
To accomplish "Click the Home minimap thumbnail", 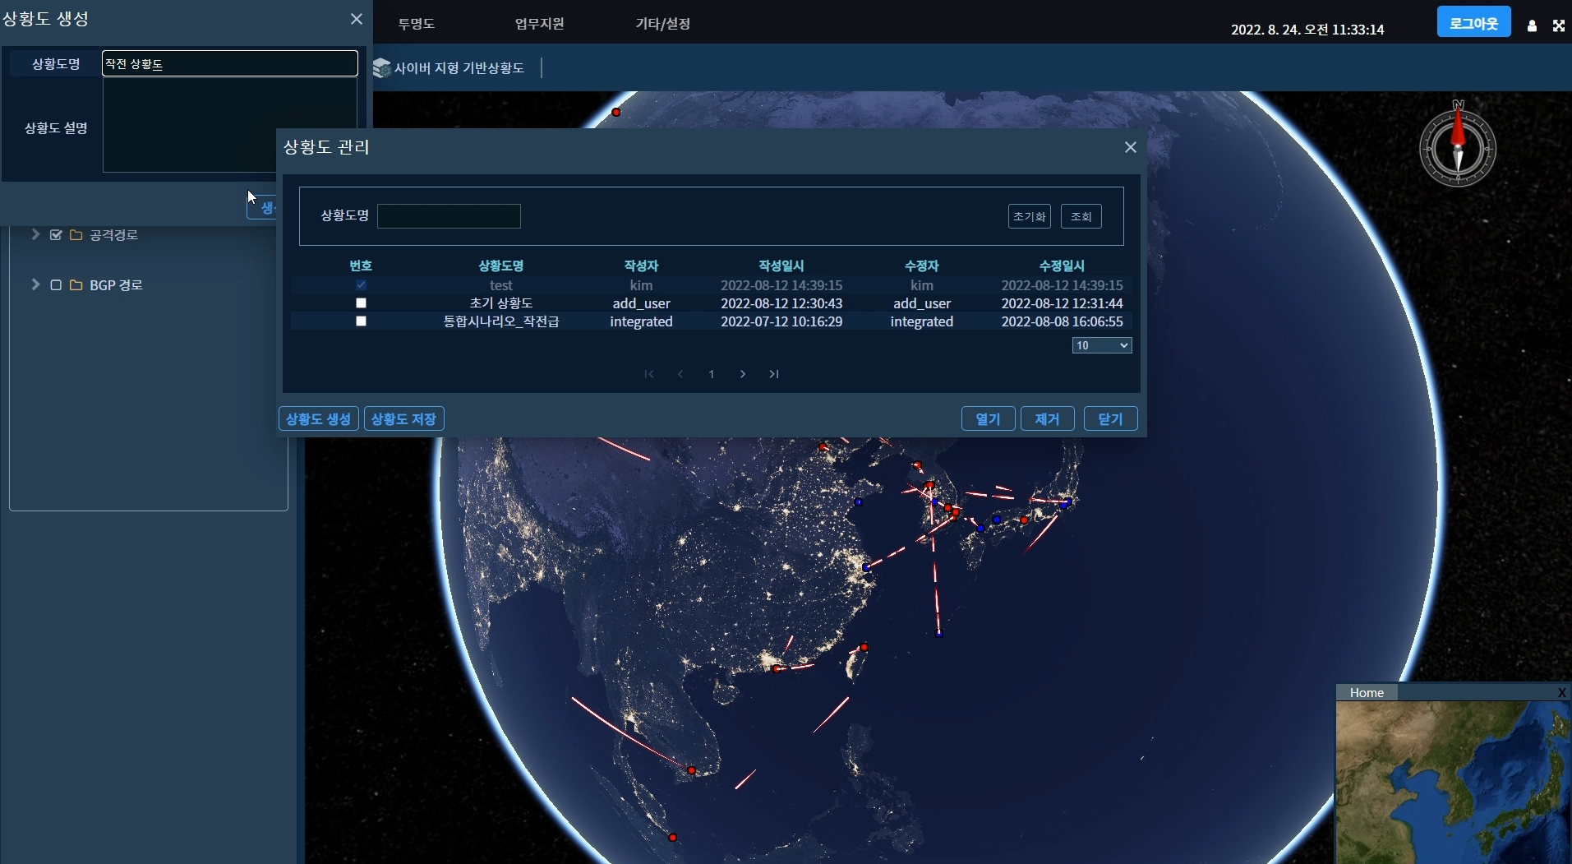I will pyautogui.click(x=1453, y=781).
